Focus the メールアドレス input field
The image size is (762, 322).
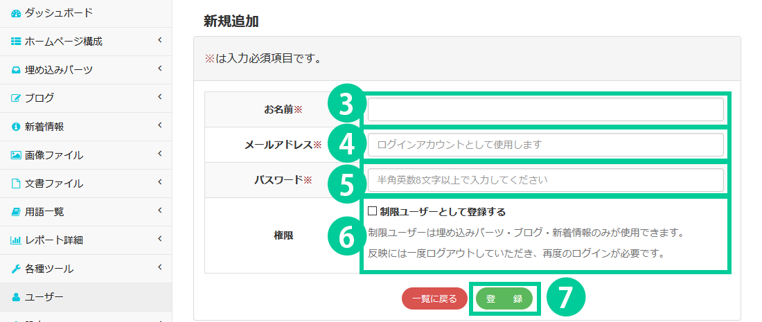click(x=545, y=145)
